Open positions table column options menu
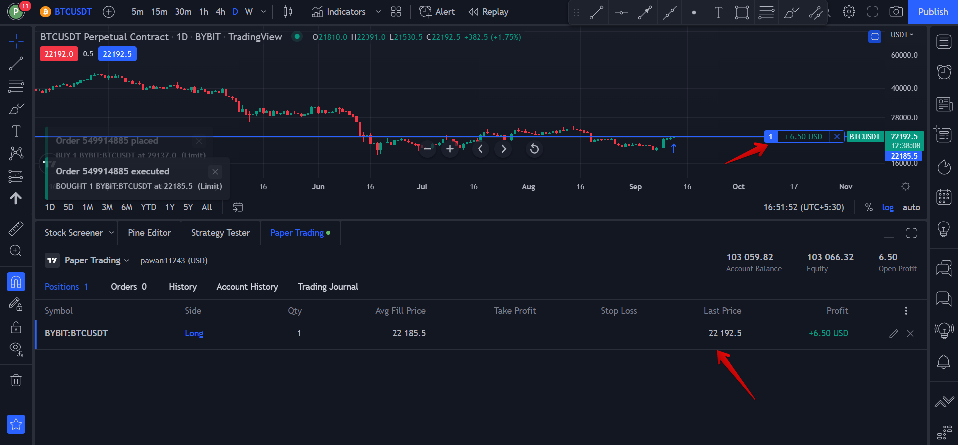The height and width of the screenshot is (445, 958). [x=906, y=311]
